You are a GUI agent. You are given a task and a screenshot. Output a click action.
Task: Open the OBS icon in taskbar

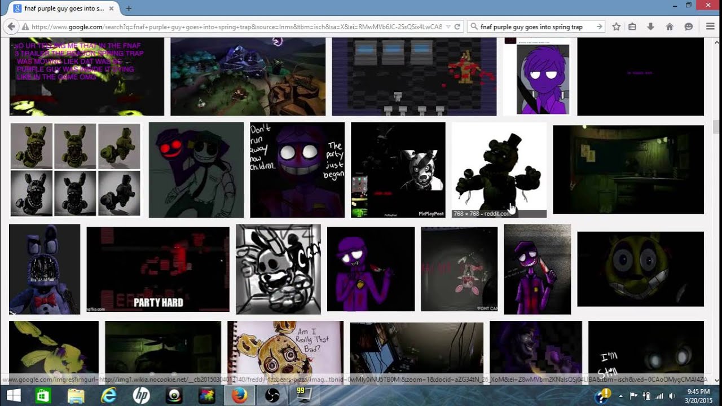[x=272, y=396]
